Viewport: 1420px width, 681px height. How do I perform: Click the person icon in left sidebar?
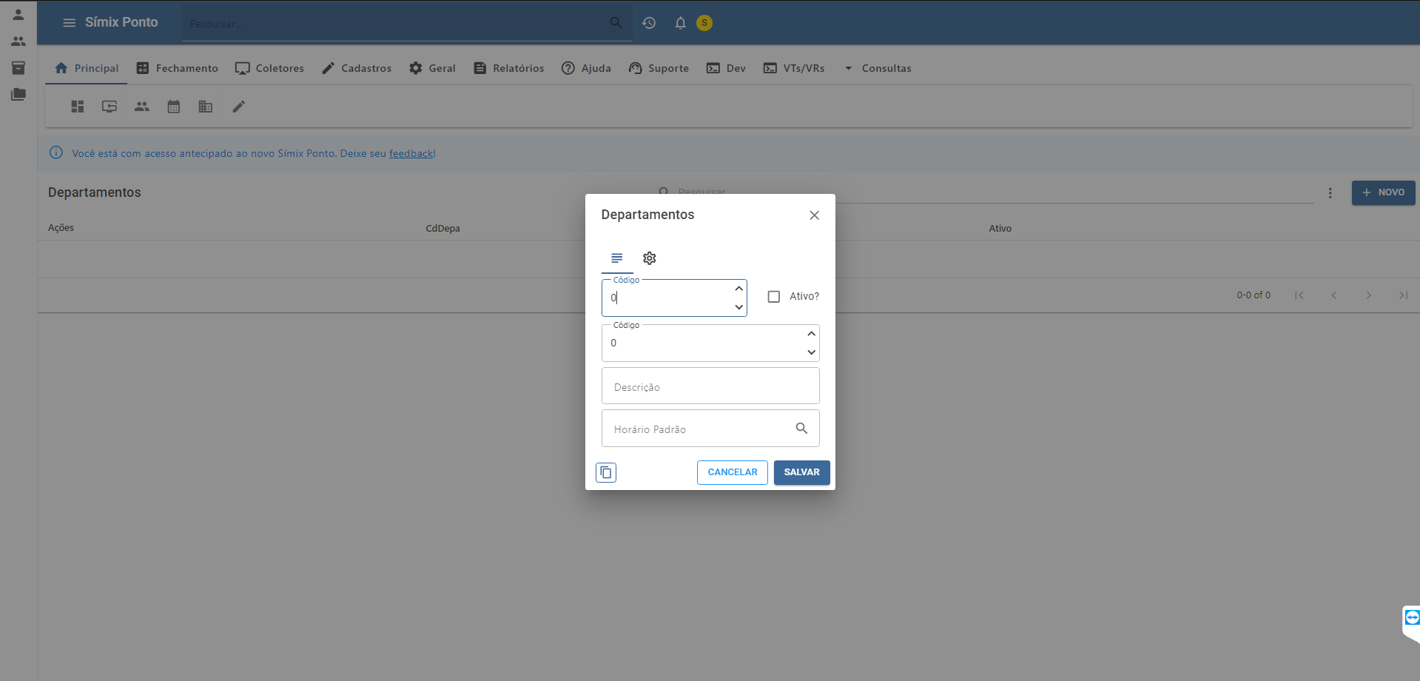coord(18,15)
